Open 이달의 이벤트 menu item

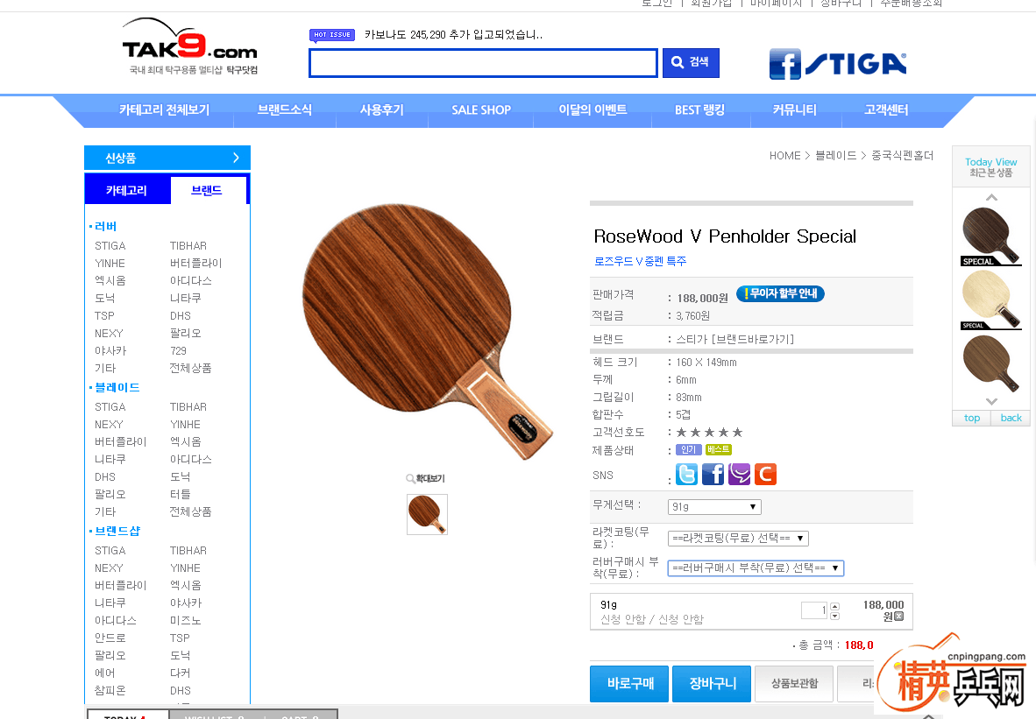(x=593, y=109)
